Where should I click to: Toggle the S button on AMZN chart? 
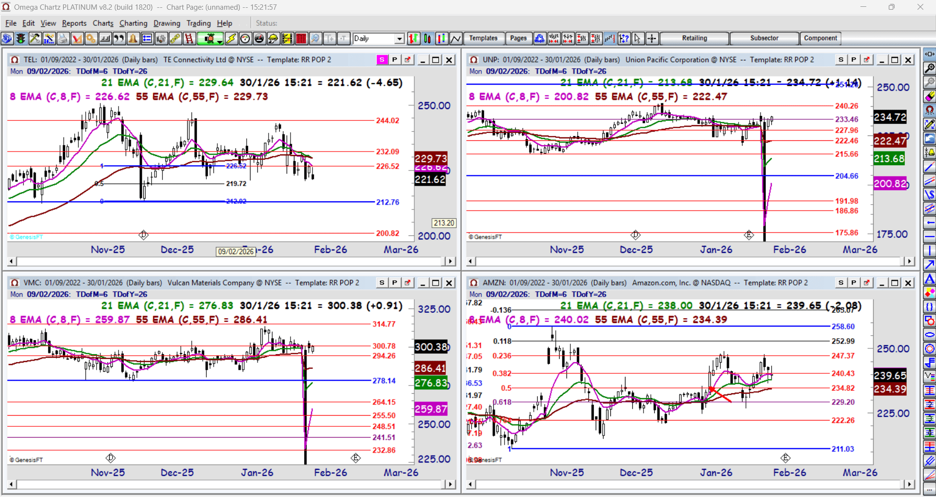point(841,283)
